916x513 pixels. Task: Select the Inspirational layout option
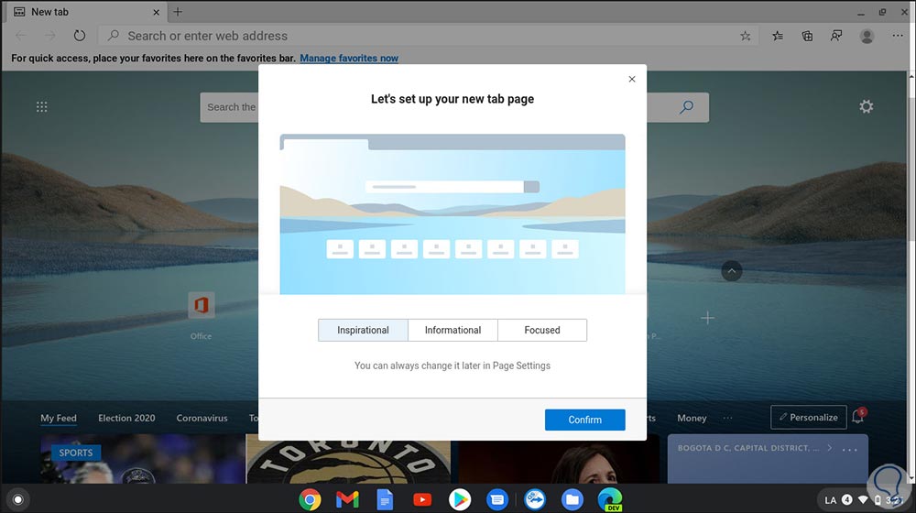pyautogui.click(x=363, y=330)
